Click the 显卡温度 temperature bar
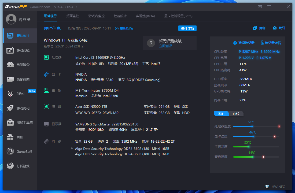 coord(256,136)
